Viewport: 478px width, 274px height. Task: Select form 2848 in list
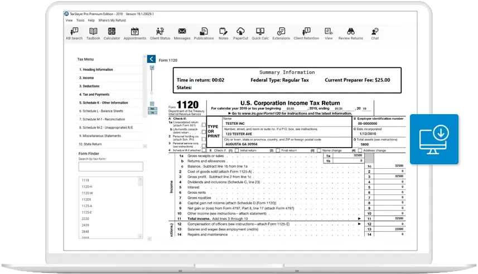[x=85, y=231]
